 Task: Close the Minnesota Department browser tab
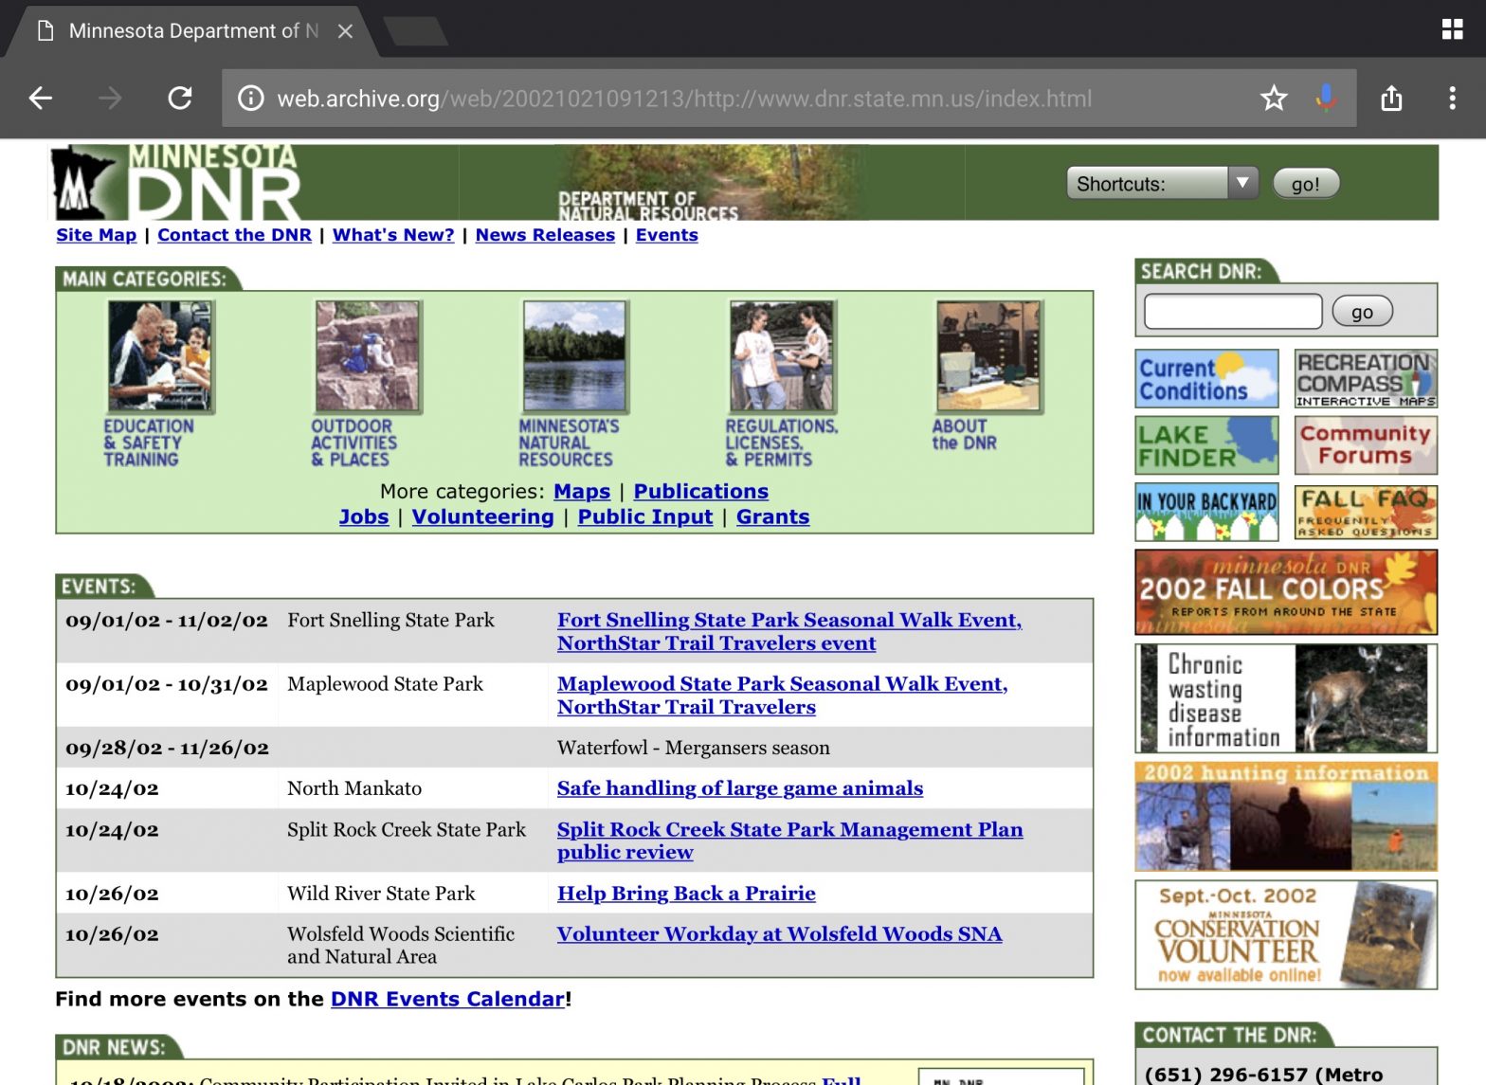tap(346, 31)
